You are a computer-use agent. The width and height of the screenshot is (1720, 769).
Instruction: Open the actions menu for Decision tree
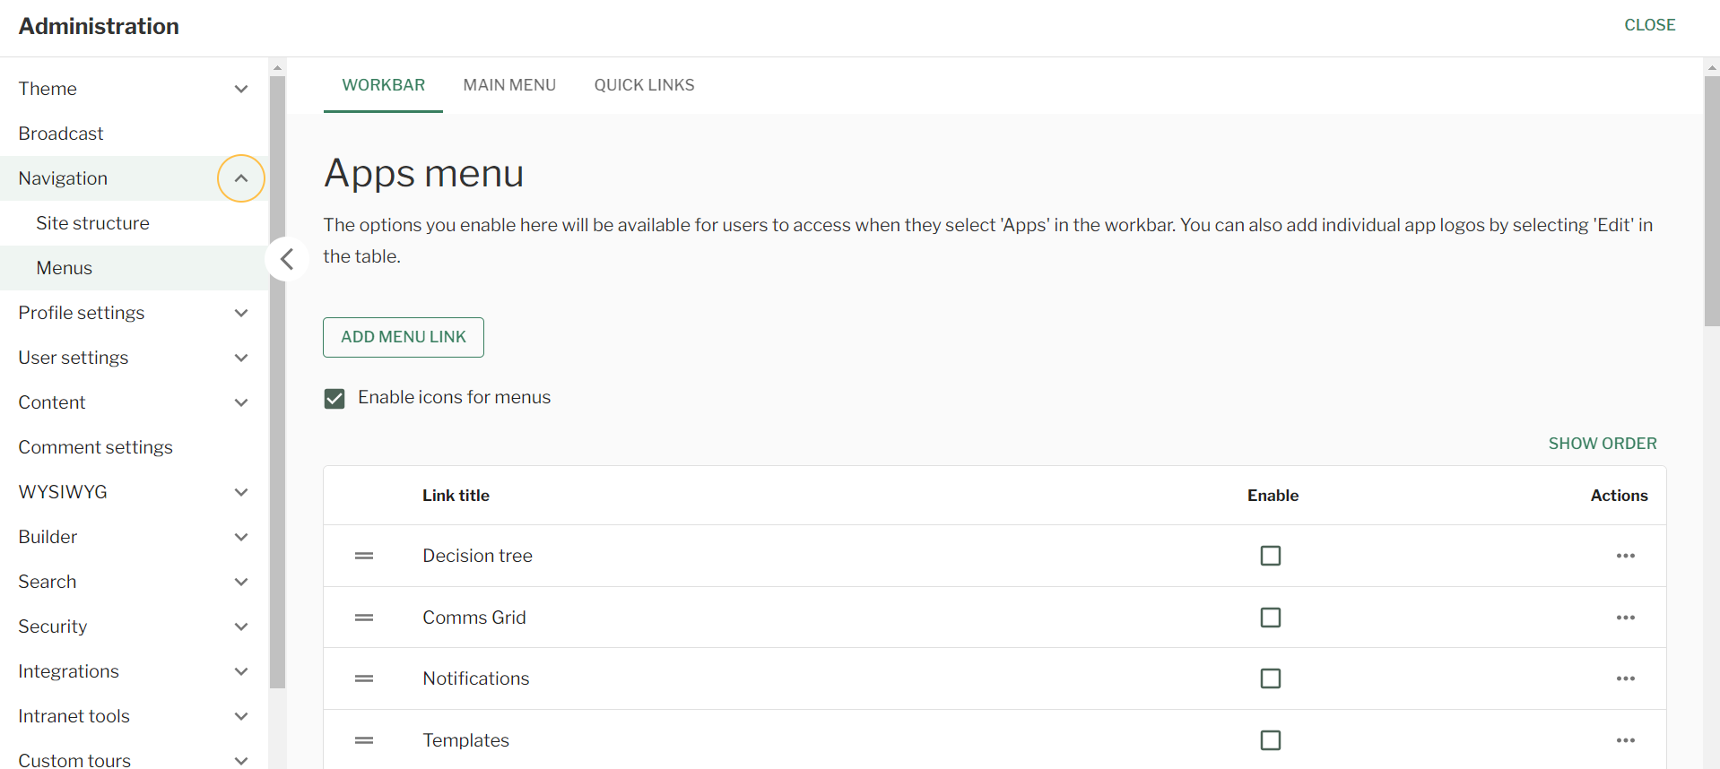1626,556
